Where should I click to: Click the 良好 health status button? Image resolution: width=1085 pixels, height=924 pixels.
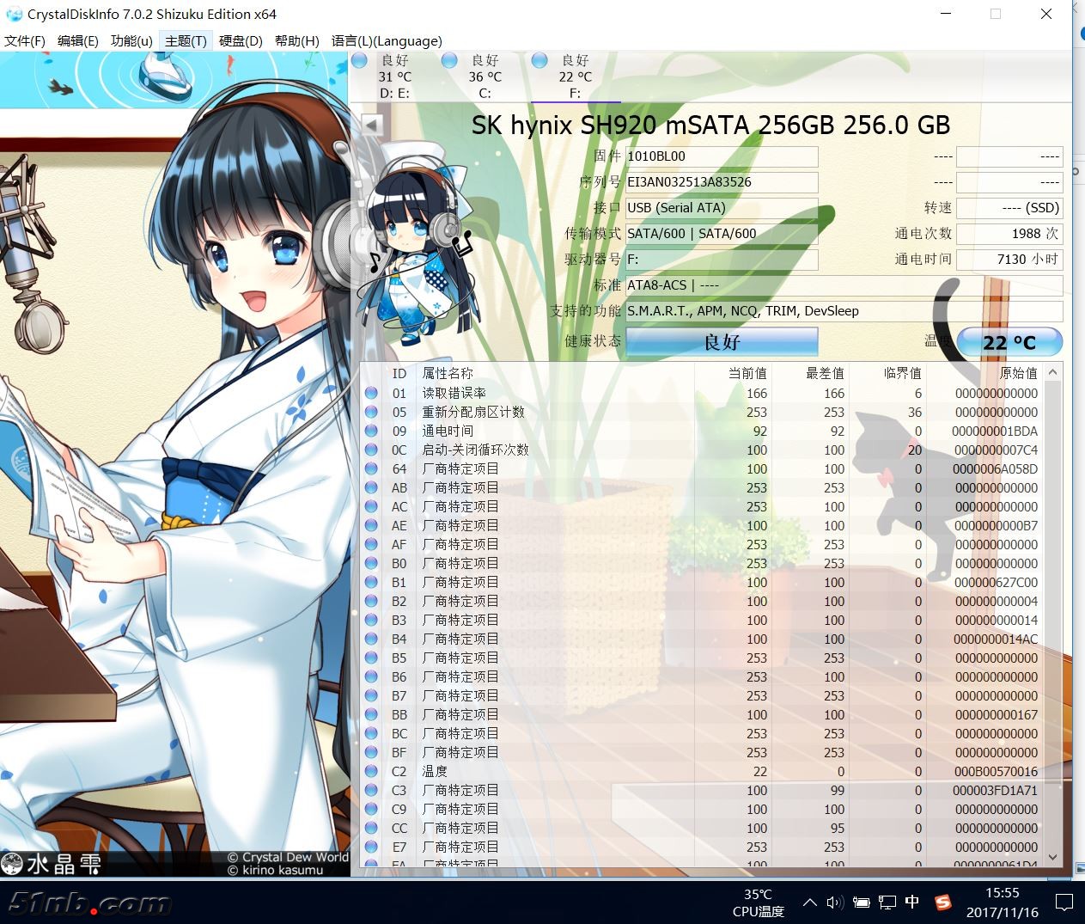722,341
